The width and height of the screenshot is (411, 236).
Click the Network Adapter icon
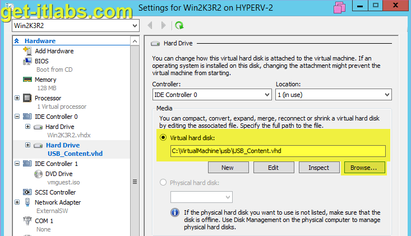click(x=27, y=202)
